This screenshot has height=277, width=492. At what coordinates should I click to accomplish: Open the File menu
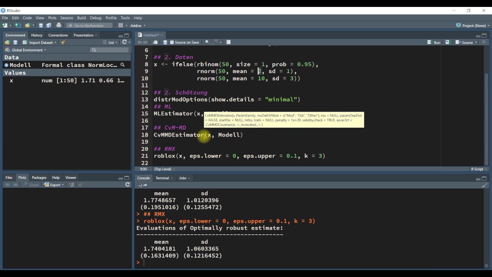(5, 18)
